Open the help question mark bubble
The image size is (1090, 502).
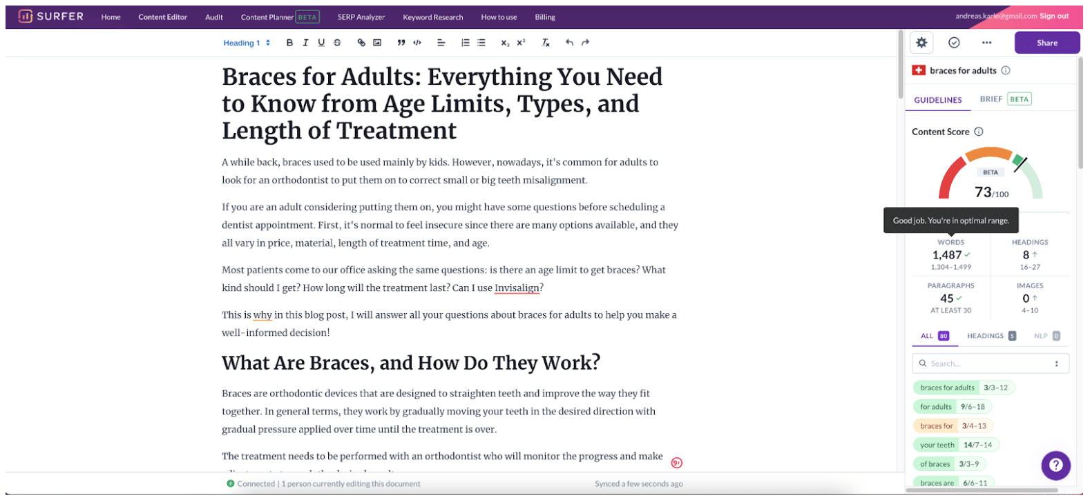click(x=1055, y=465)
